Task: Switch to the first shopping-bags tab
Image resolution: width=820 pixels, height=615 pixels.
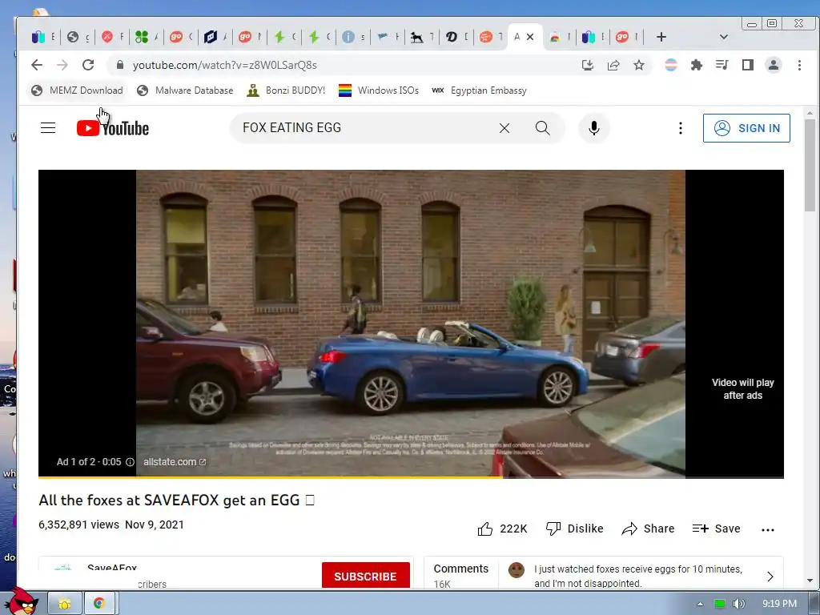Action: coord(42,37)
